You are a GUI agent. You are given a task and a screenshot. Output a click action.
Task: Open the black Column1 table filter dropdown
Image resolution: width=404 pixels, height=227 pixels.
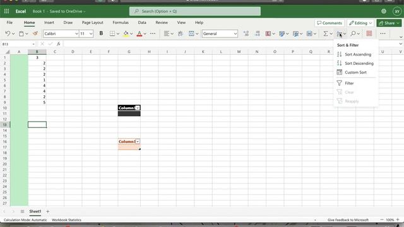pyautogui.click(x=138, y=108)
